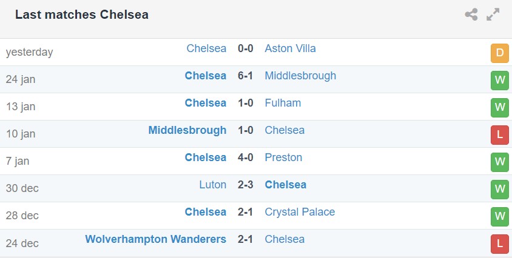The width and height of the screenshot is (512, 258).
Task: Click the orange D draw result badge
Action: click(499, 53)
